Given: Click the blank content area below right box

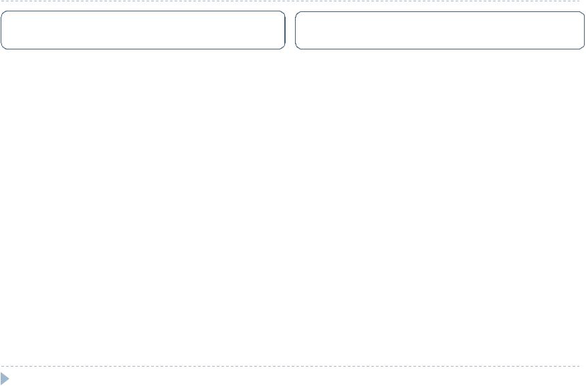Looking at the screenshot, I should click(x=440, y=200).
